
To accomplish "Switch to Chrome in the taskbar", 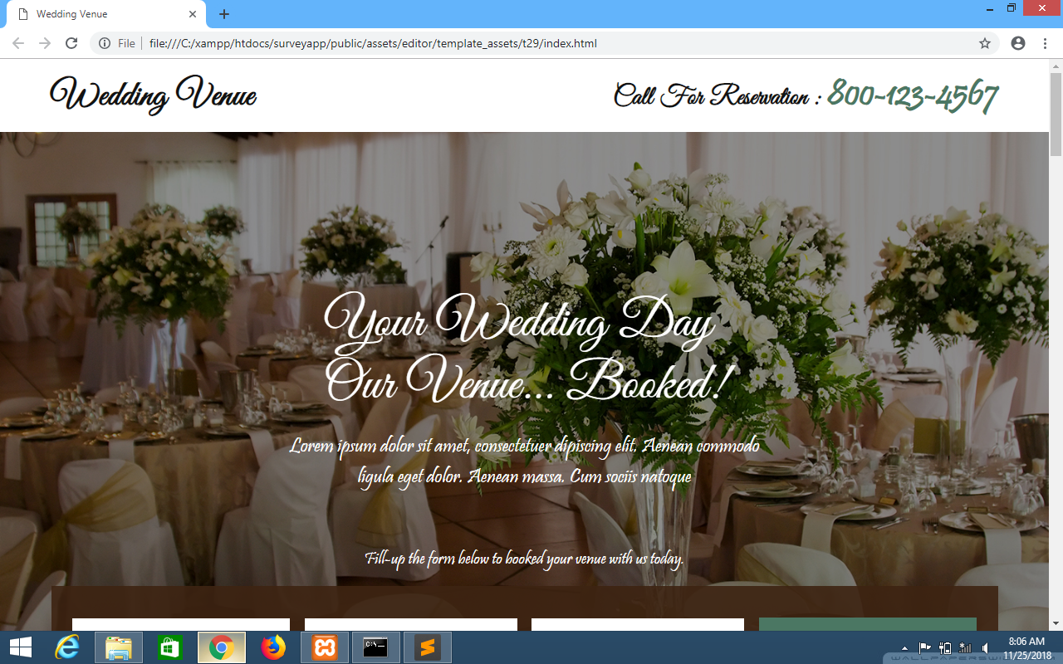I will [x=221, y=647].
